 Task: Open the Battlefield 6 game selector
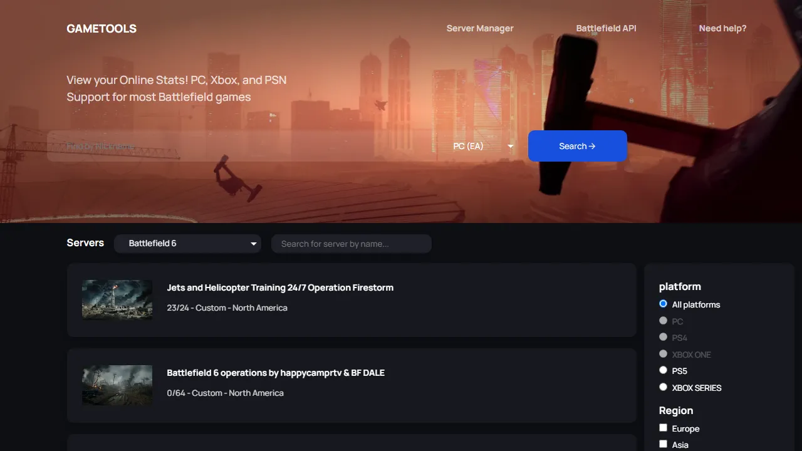click(x=187, y=243)
